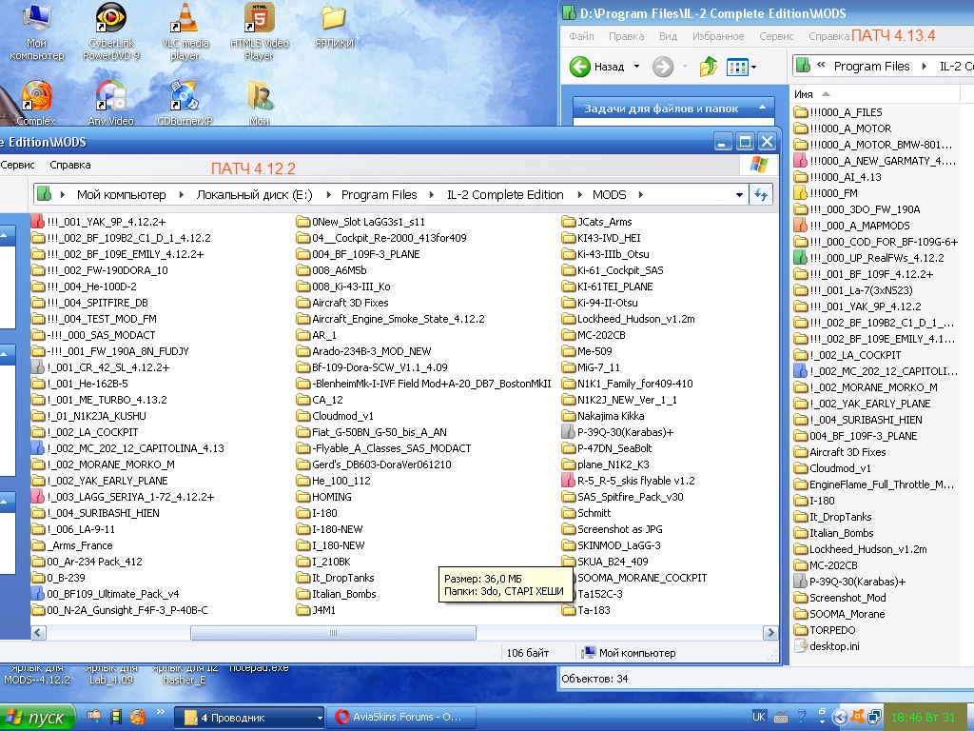Select folder TORPEDO in the D: window
974x731 pixels.
[x=825, y=630]
